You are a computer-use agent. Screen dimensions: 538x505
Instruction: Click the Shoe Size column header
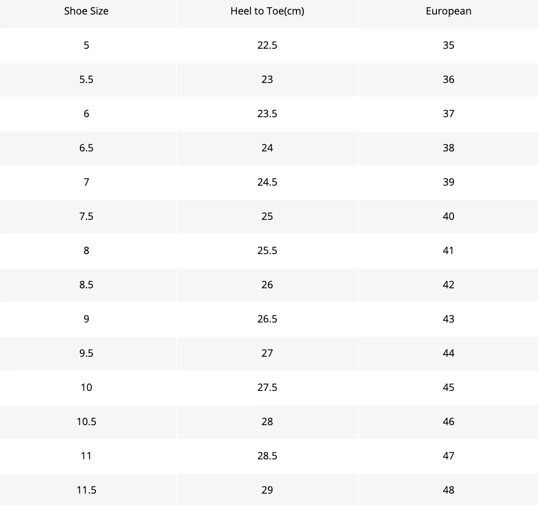(86, 11)
